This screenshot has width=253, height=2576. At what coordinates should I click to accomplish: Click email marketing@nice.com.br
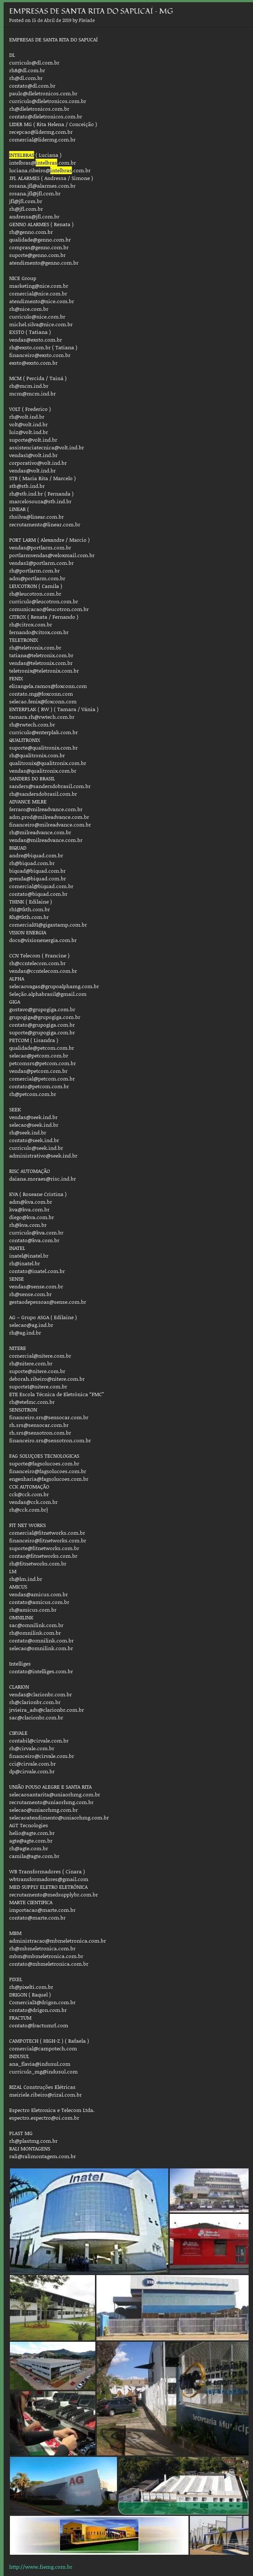tap(38, 285)
